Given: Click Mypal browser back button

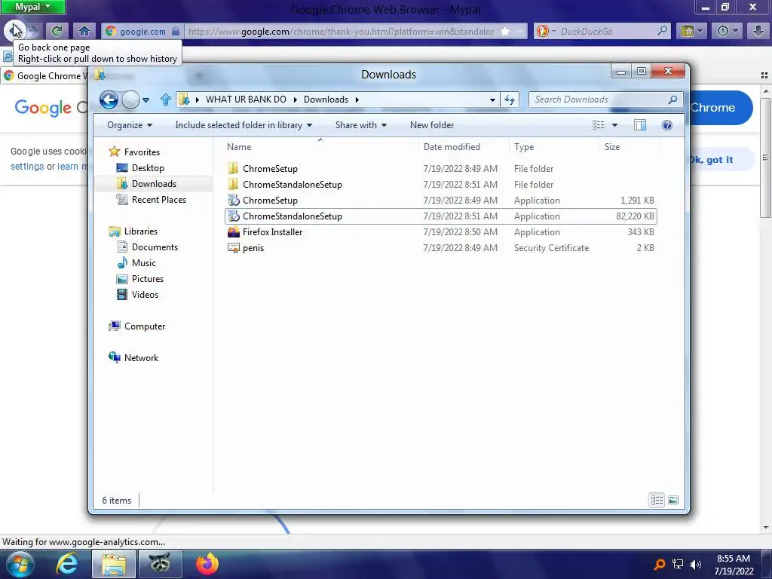Looking at the screenshot, I should tap(14, 31).
